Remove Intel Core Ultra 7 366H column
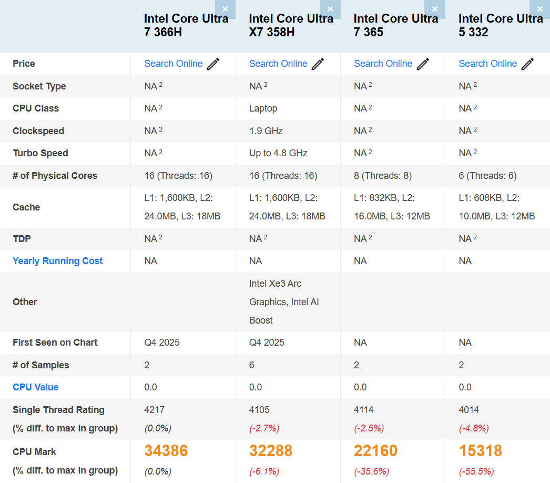The image size is (550, 483). tap(225, 9)
